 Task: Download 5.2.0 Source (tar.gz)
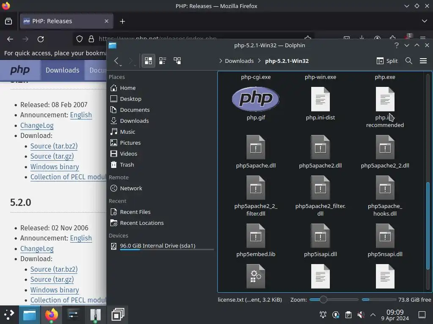click(x=52, y=279)
